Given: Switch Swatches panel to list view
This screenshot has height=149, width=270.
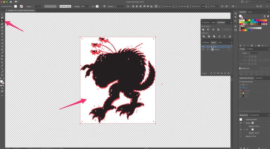Looking at the screenshot, I should (x=265, y=16).
